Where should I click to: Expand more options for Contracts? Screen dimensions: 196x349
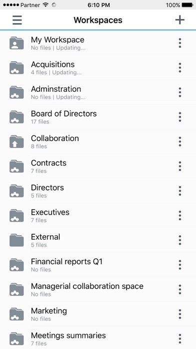click(x=180, y=166)
